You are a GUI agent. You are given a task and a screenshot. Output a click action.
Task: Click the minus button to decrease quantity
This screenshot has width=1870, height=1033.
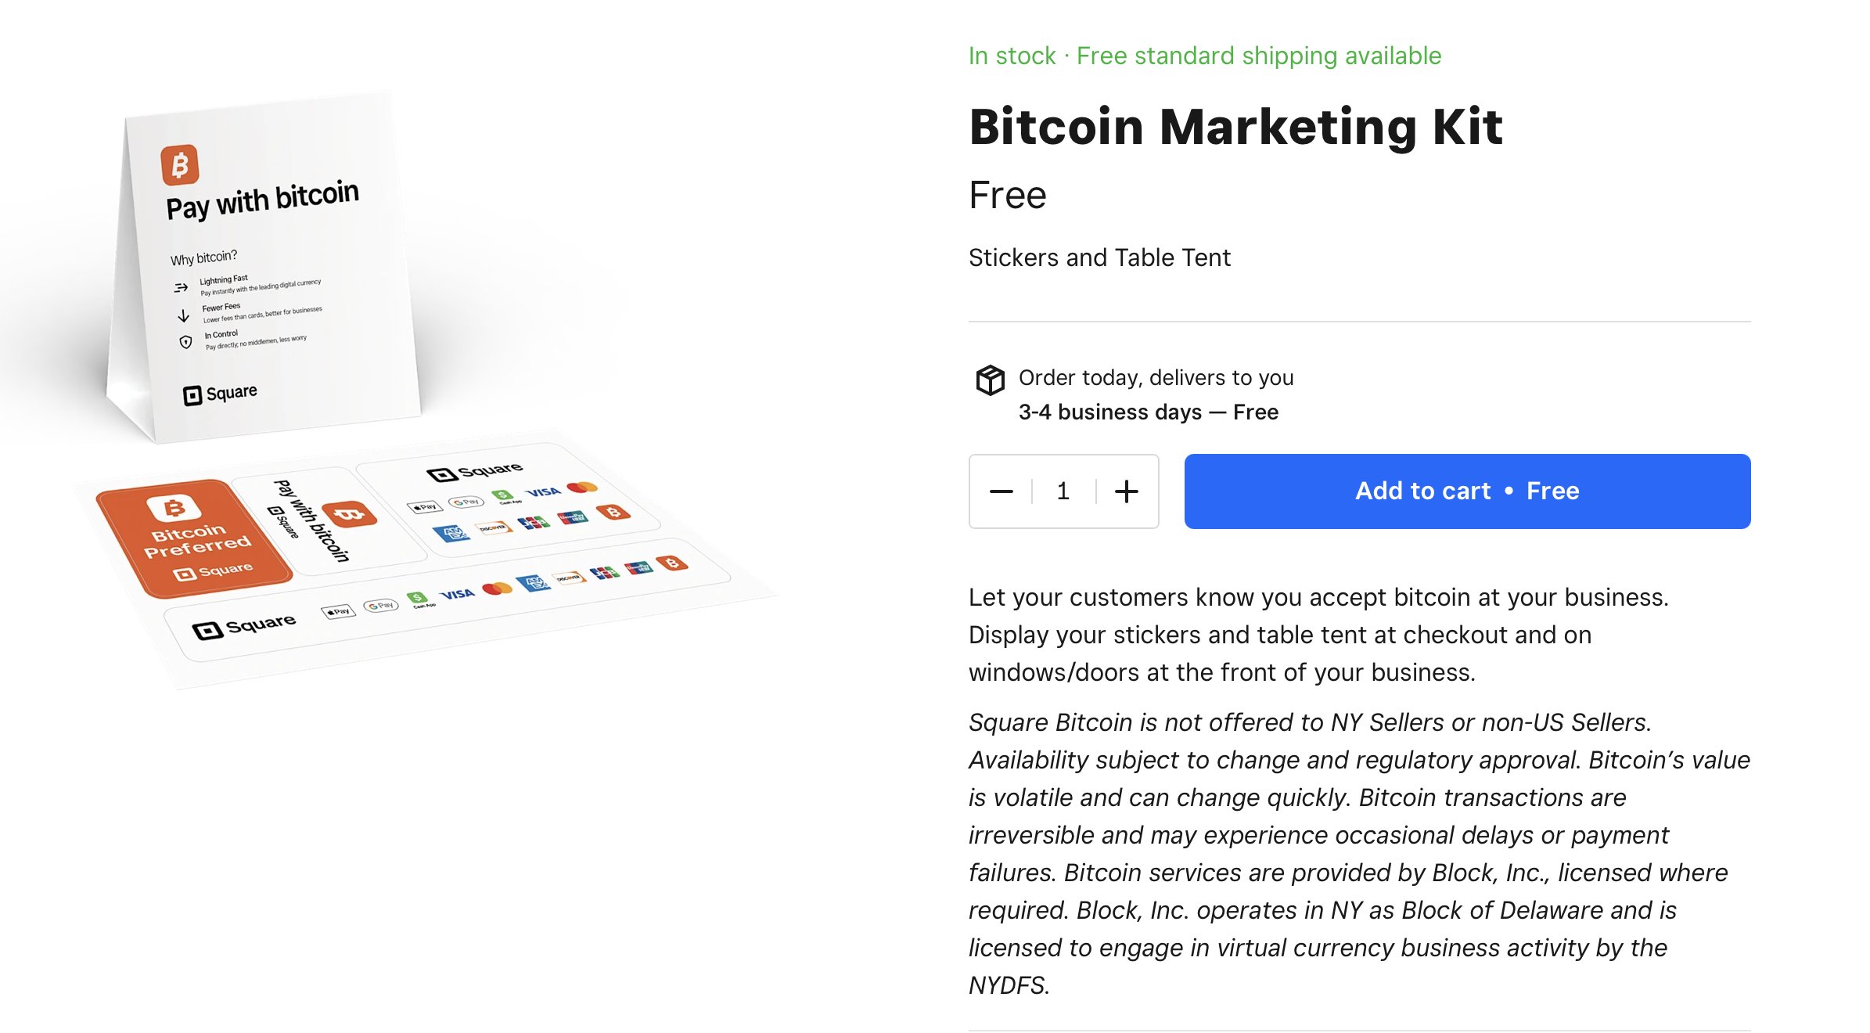1001,491
